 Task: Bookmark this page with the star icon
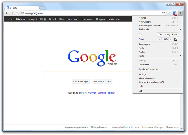163,13
